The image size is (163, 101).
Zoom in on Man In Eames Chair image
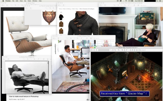[x=78, y=38]
